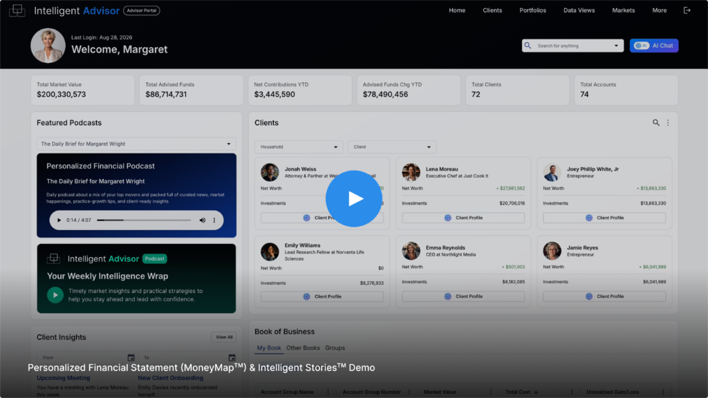Open Joey Phillip White's Client Profile

point(604,218)
